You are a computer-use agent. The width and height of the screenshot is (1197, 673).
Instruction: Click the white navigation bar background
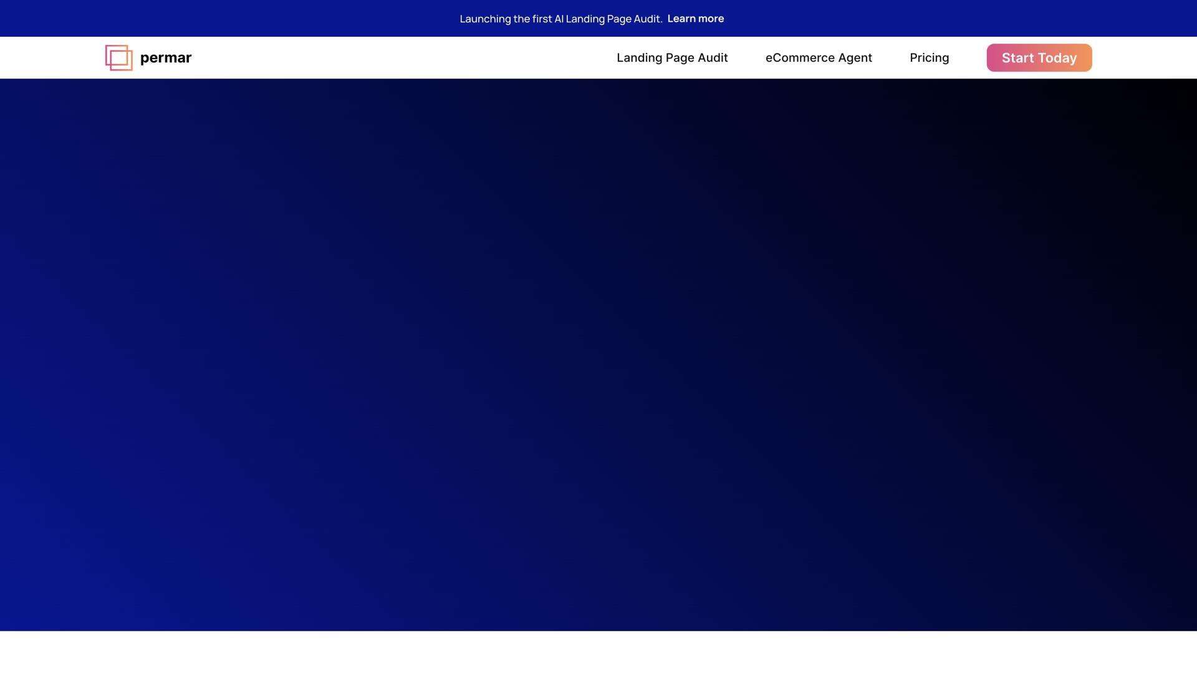(399, 58)
